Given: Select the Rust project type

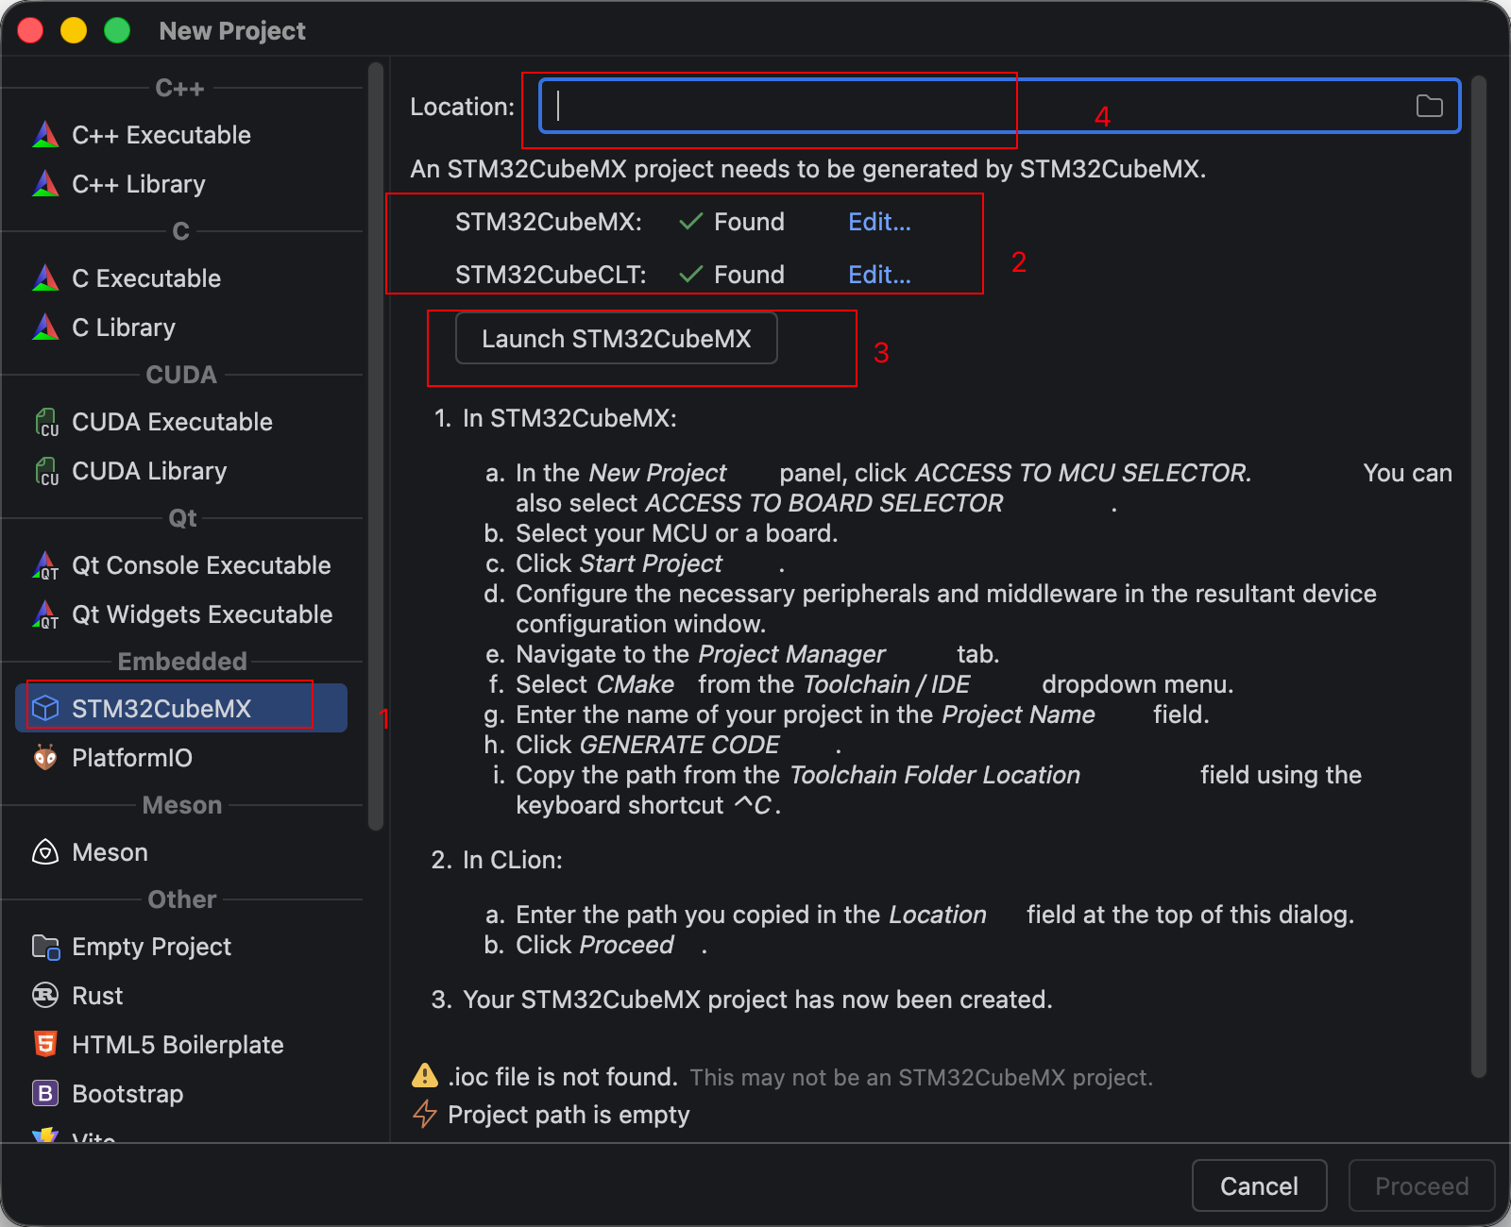Looking at the screenshot, I should [181, 996].
